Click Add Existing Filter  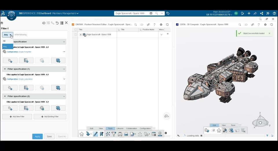pos(50,117)
